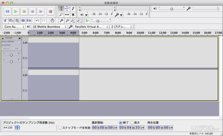This screenshot has height=136, width=223.
Task: Click the Play-at-speed green button
Action: [x=87, y=21]
